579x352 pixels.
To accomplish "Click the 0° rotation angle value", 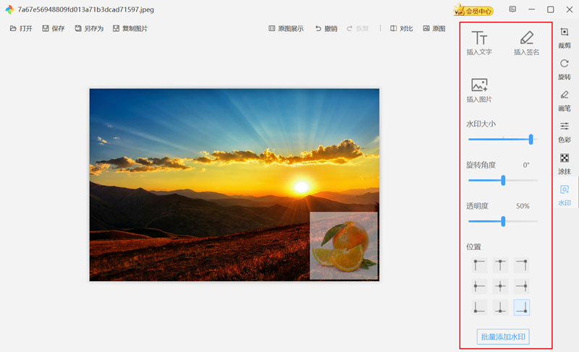I will pos(526,165).
